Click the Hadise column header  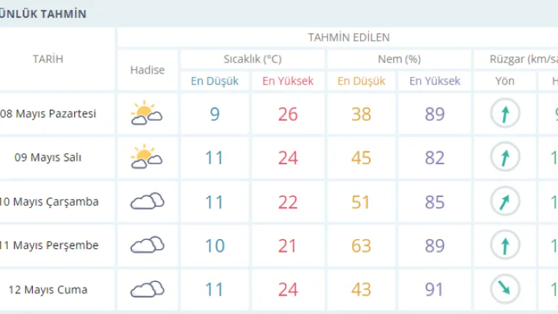tap(147, 70)
